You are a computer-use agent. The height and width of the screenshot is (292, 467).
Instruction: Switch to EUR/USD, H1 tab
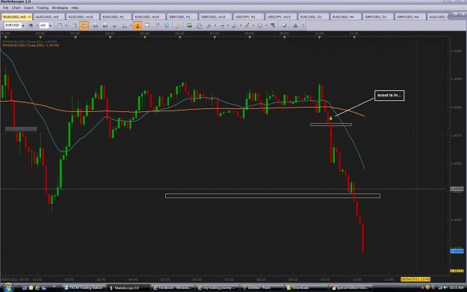[x=115, y=17]
